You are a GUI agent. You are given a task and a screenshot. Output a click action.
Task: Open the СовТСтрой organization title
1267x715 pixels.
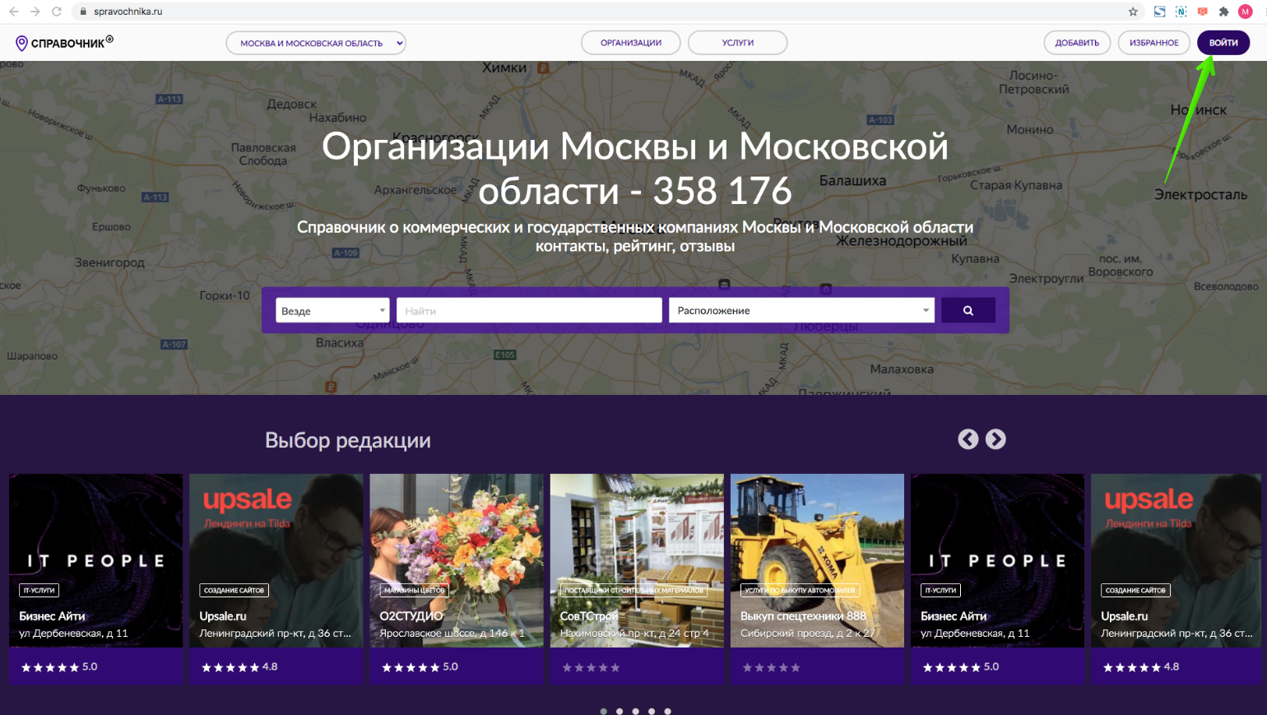[589, 615]
